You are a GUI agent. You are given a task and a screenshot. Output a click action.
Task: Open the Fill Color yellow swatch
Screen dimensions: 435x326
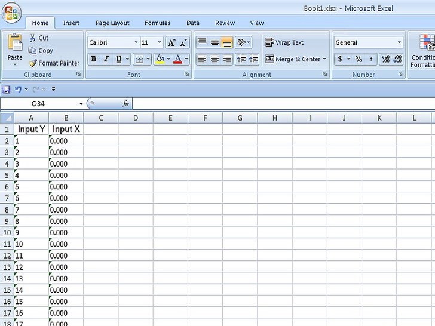pos(160,59)
